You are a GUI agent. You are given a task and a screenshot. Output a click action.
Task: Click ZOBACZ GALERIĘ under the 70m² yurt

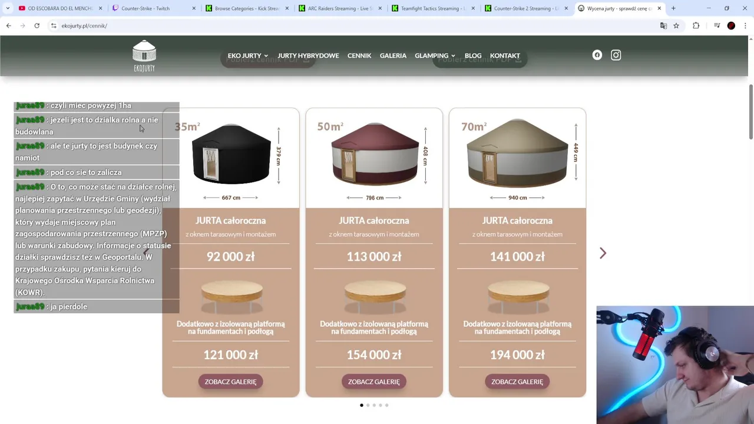[517, 382]
